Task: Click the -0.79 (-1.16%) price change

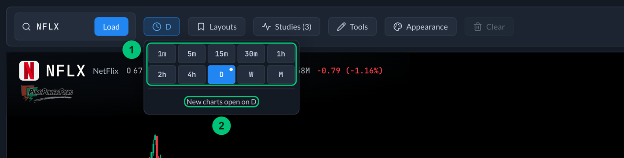Action: tap(349, 71)
